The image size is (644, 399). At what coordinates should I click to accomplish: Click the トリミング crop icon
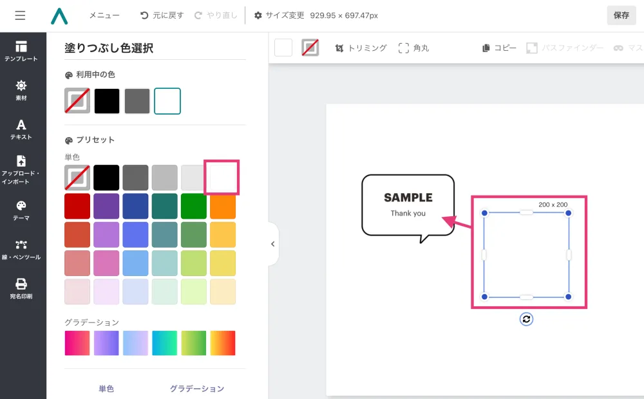361,47
